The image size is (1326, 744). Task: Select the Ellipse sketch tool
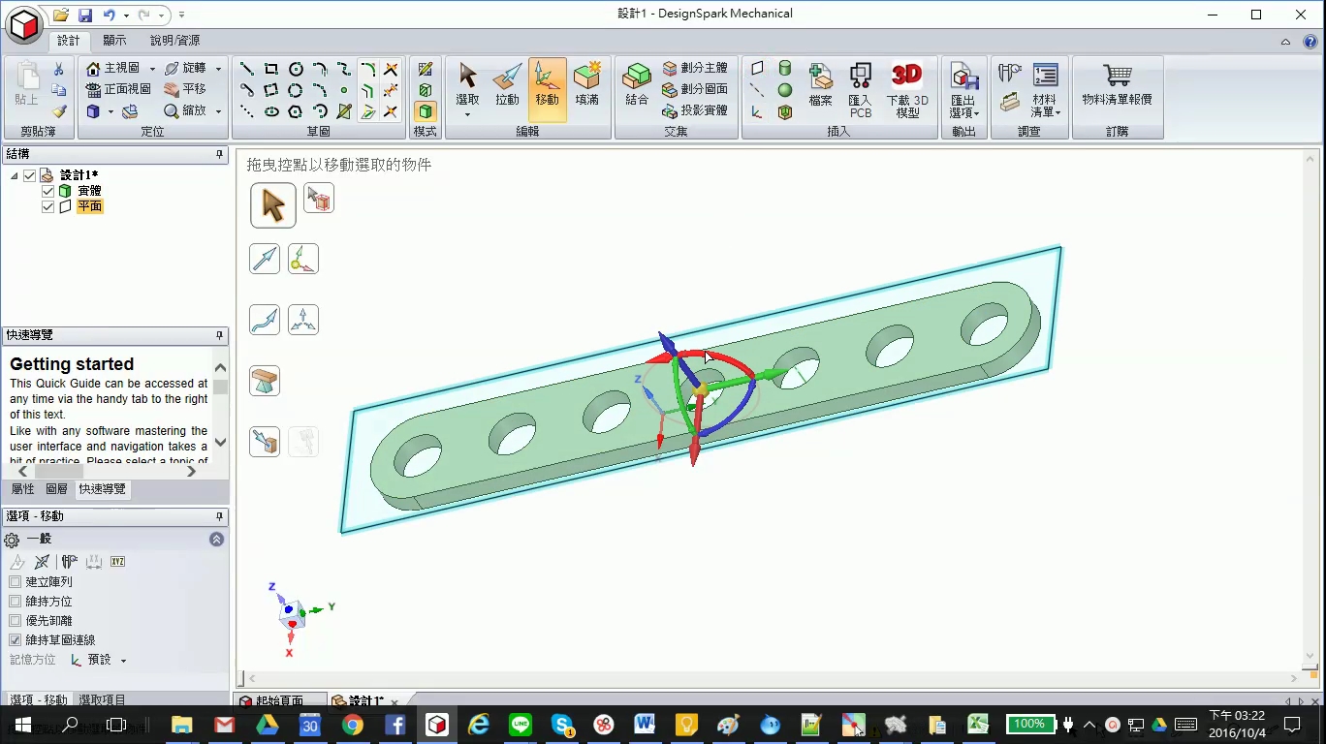[x=271, y=111]
